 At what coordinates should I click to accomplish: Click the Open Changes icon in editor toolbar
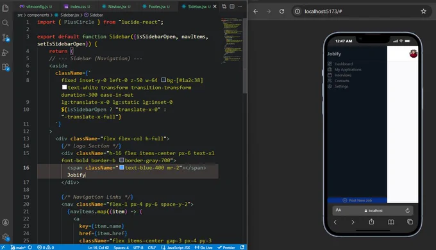coord(224,6)
